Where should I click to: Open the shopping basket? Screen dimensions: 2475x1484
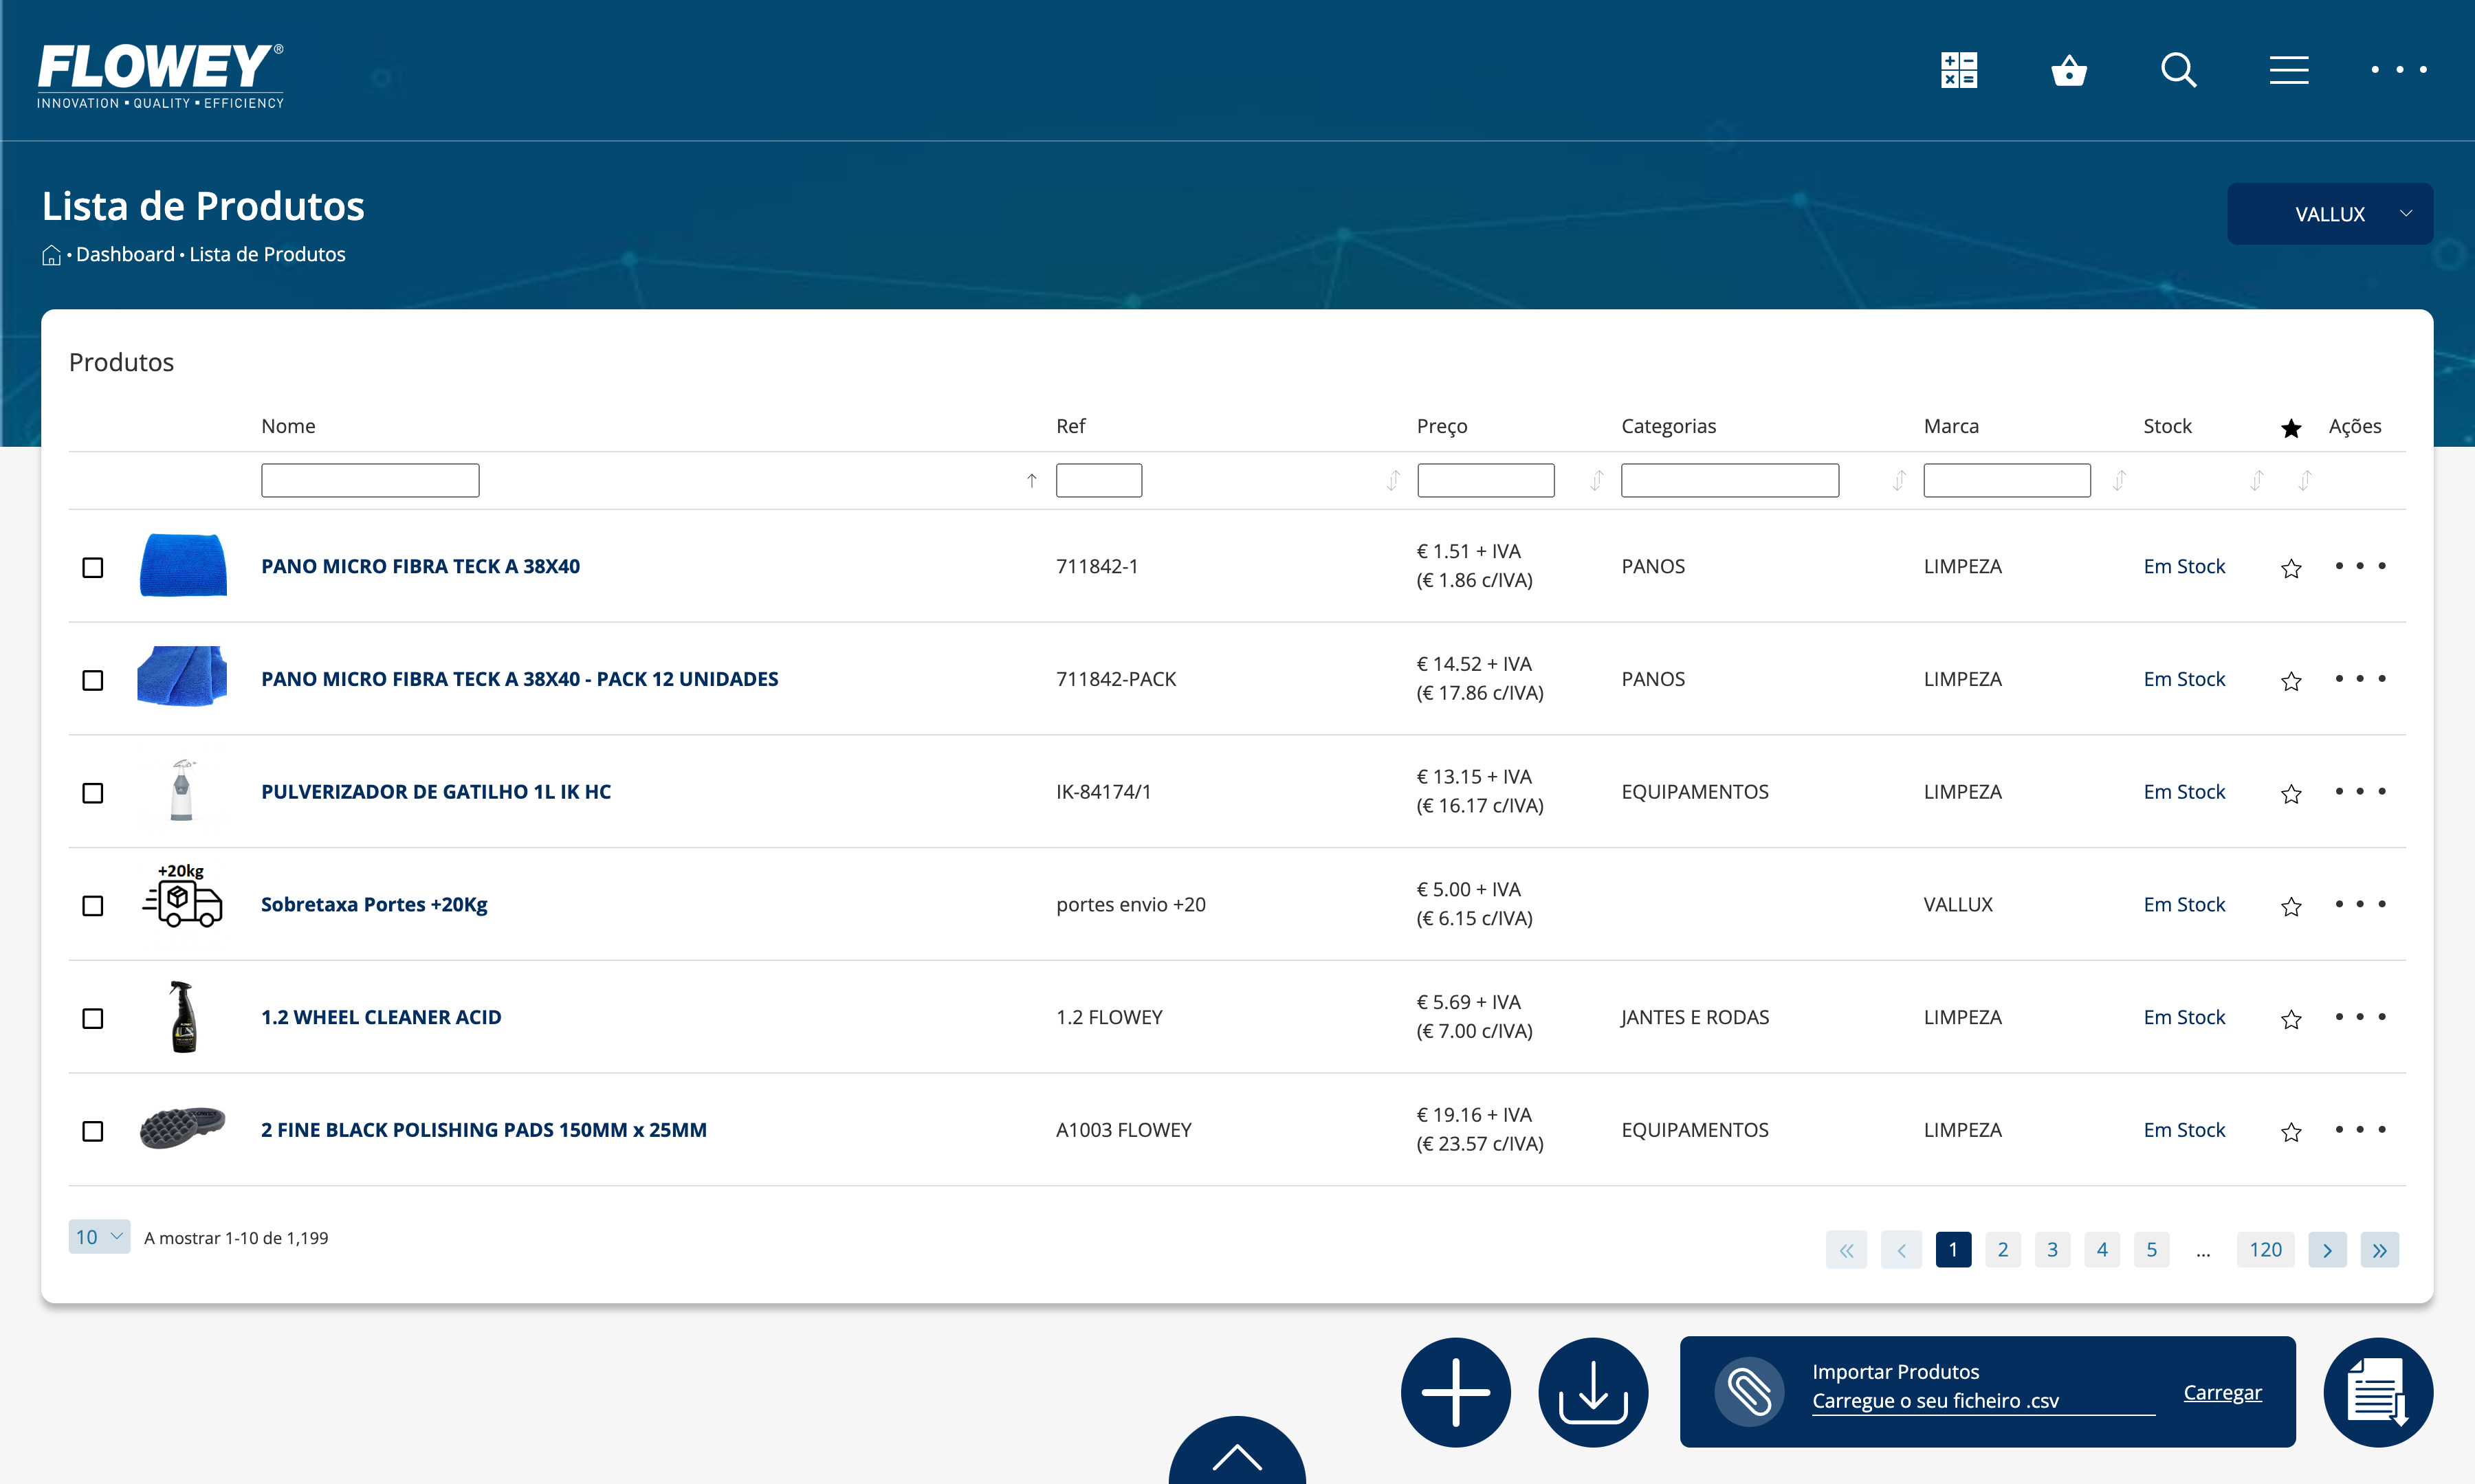2068,70
